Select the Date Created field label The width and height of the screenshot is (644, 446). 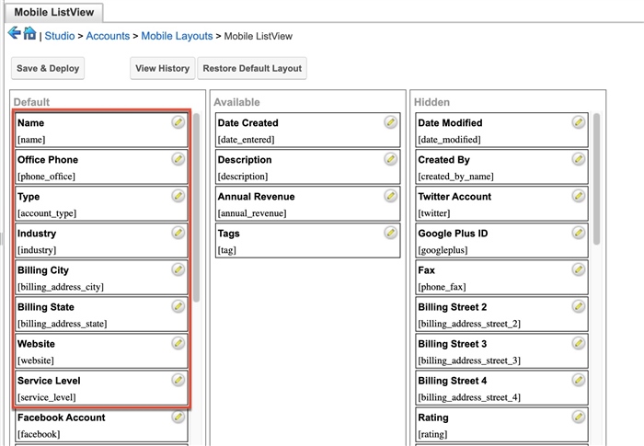point(248,123)
